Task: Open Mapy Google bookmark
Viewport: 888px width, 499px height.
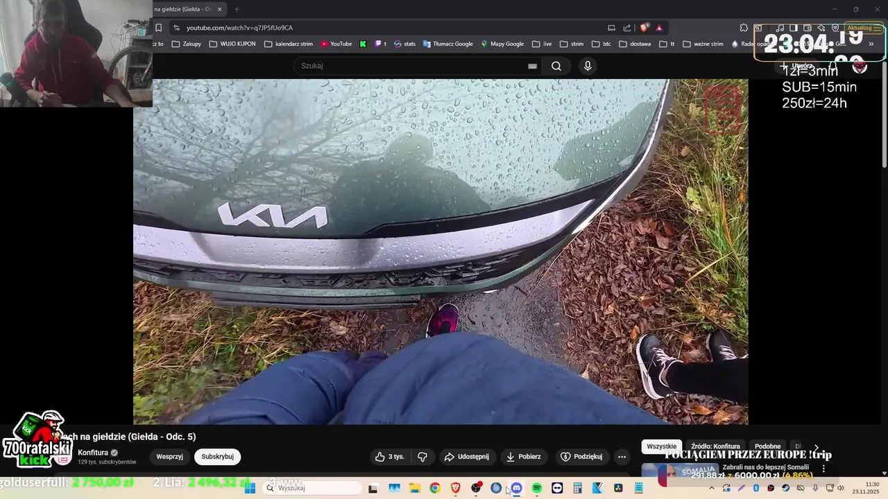Action: pos(502,44)
